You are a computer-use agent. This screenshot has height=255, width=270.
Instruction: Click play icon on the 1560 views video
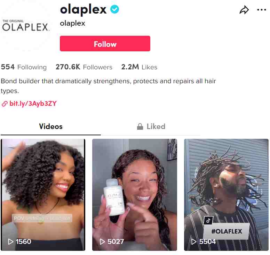point(11,241)
